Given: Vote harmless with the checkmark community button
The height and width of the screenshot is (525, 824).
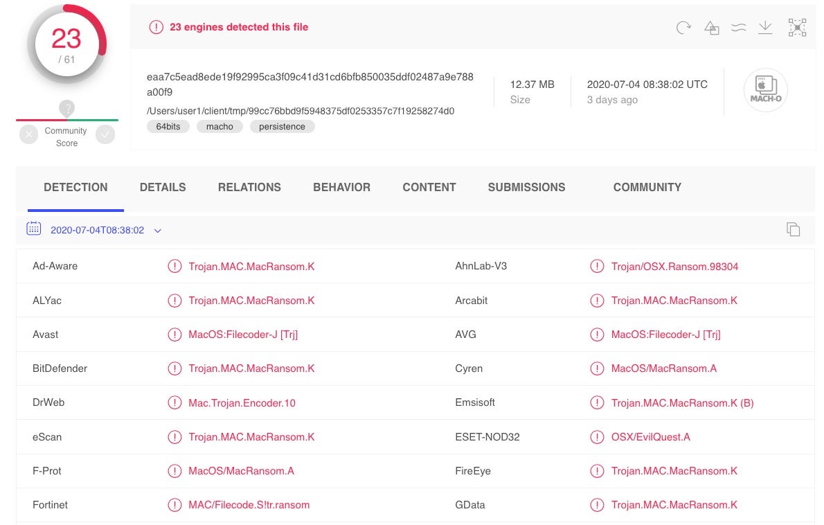Looking at the screenshot, I should (105, 134).
